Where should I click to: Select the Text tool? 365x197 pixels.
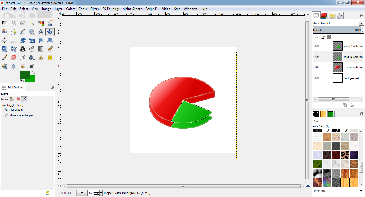(23, 49)
